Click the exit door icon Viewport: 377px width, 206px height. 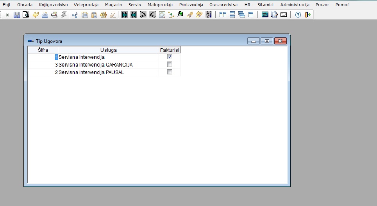[307, 15]
